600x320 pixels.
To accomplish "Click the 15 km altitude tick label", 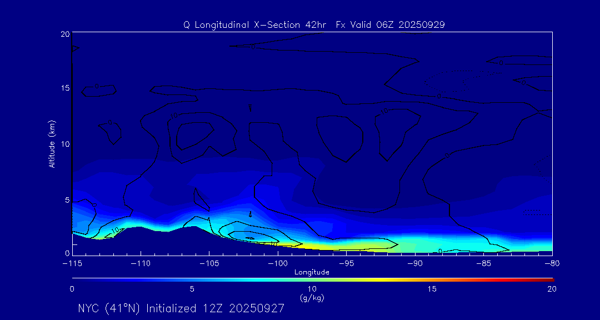I will tap(64, 88).
